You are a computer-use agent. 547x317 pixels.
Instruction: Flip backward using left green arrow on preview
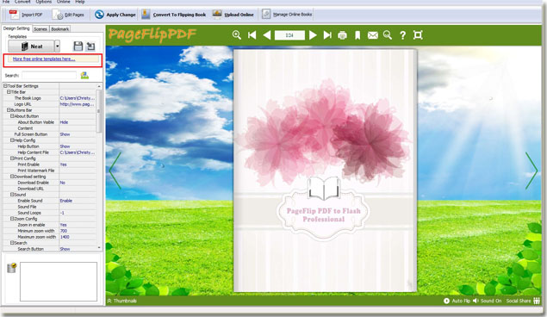115,171
